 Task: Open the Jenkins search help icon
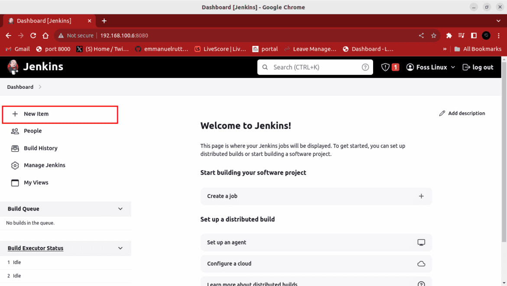pyautogui.click(x=365, y=67)
